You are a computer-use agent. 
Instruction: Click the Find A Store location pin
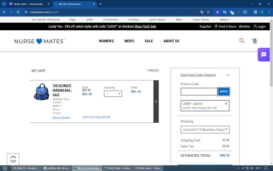coord(216,27)
